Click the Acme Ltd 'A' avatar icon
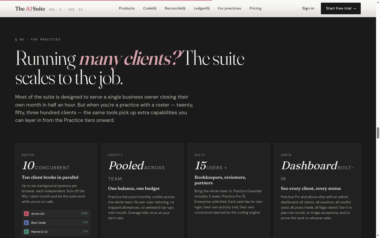Screen dimensions: 380x238 (x=26, y=214)
